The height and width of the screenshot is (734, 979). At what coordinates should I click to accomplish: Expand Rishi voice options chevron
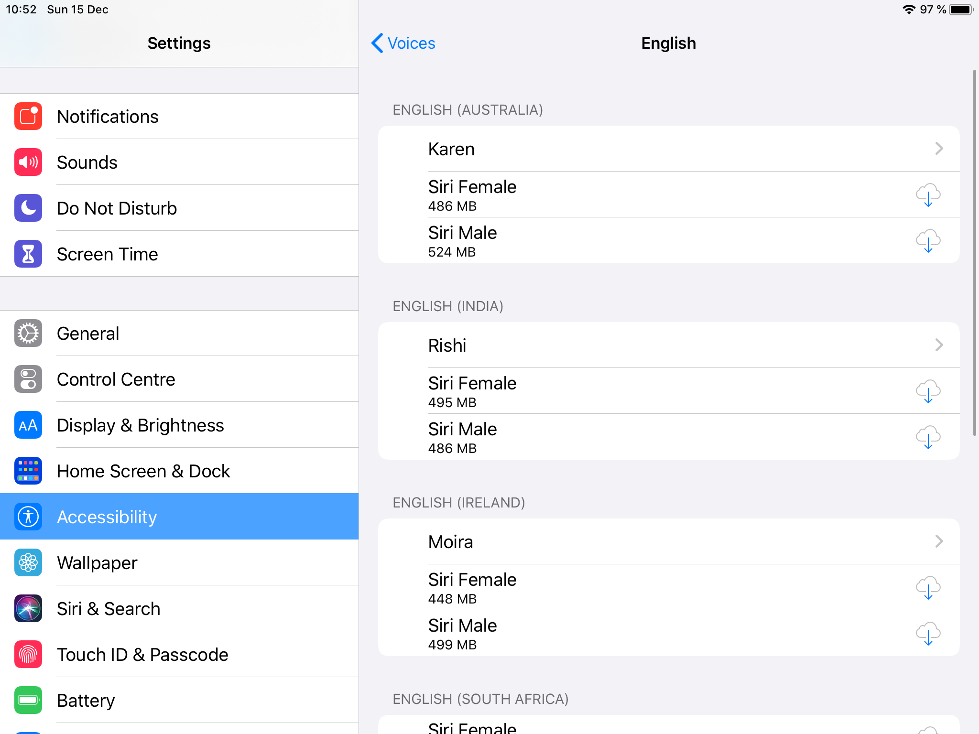click(x=939, y=345)
